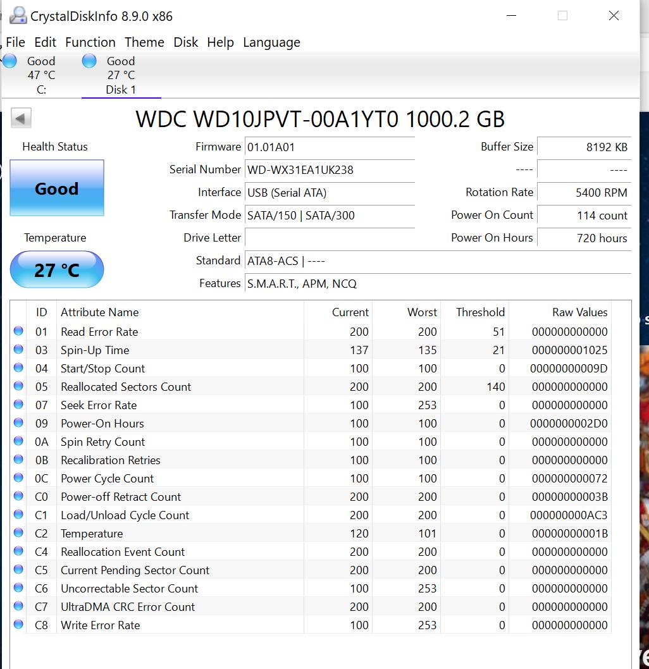Click the Features field S.M.A.R.T., APM, NCQ

click(438, 283)
